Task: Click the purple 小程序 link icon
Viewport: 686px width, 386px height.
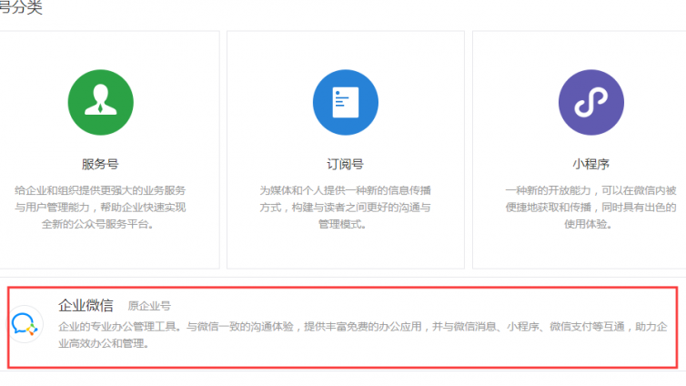Action: pyautogui.click(x=591, y=102)
